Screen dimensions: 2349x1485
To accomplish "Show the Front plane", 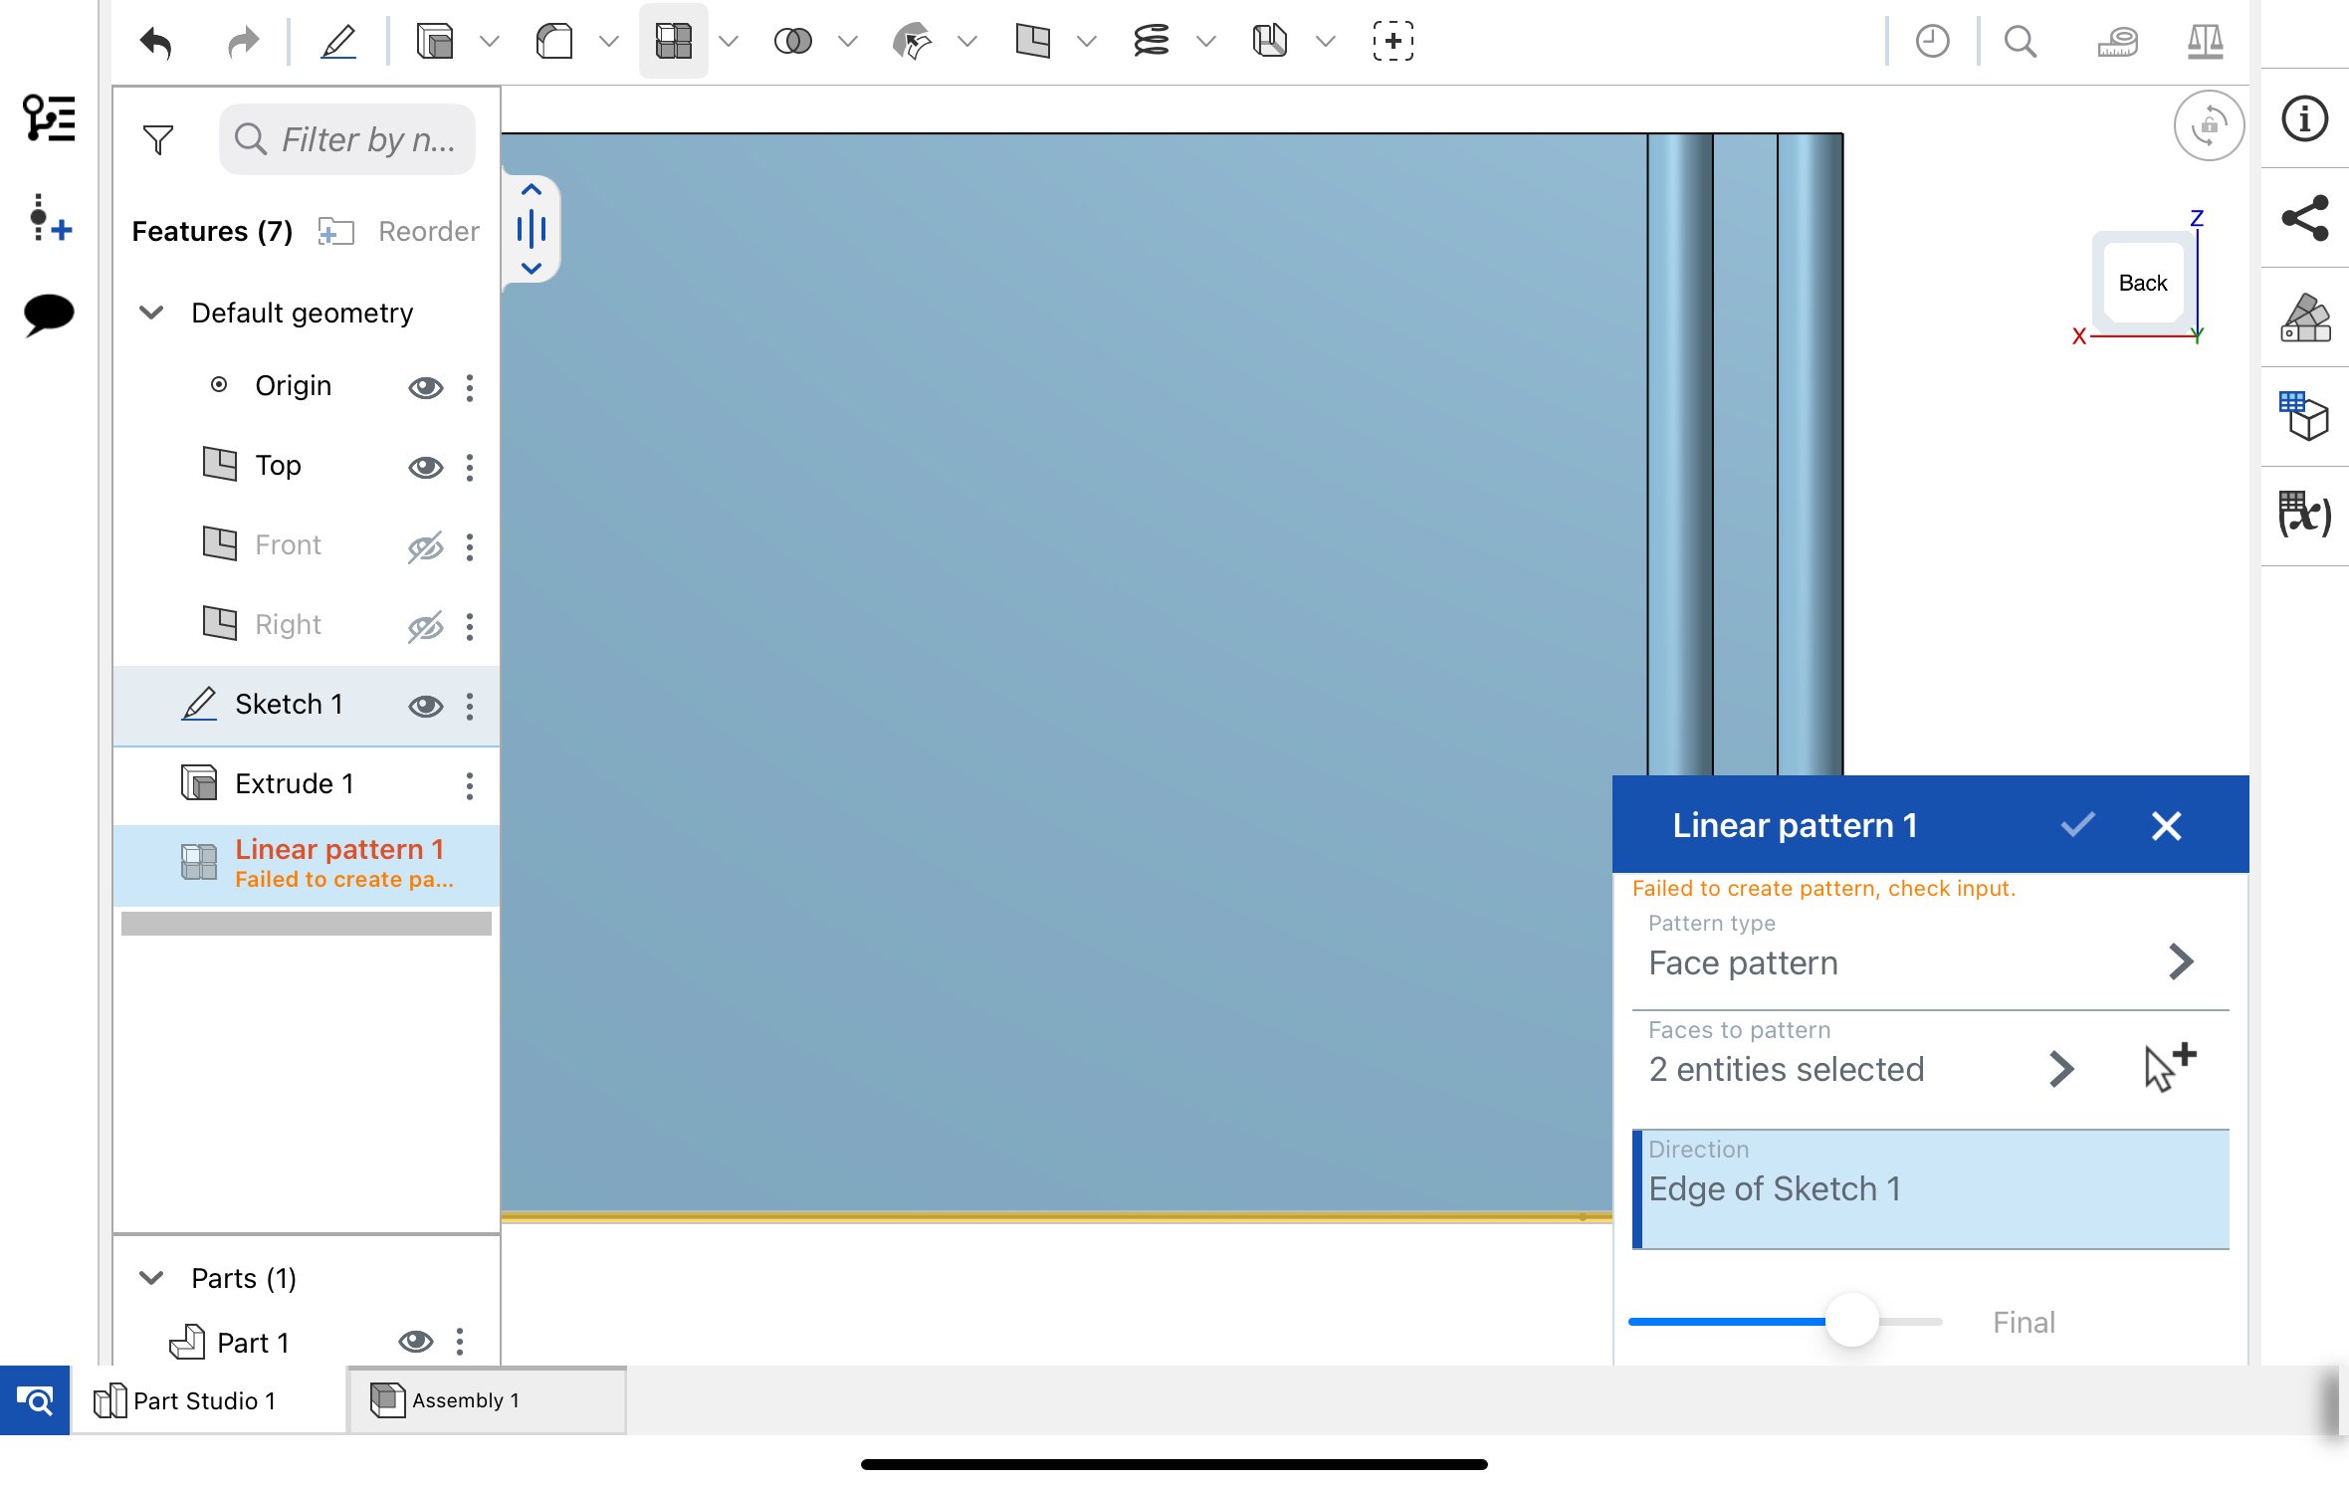I will pos(425,546).
